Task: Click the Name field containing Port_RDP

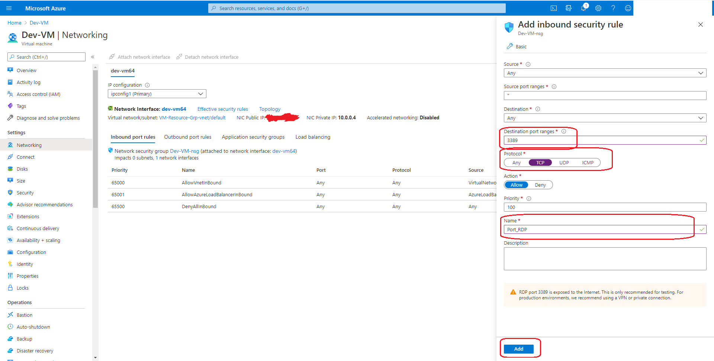Action: tap(605, 229)
